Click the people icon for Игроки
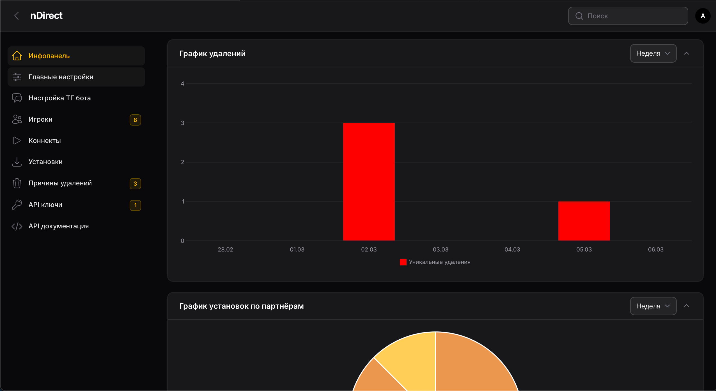716x391 pixels. click(x=17, y=119)
